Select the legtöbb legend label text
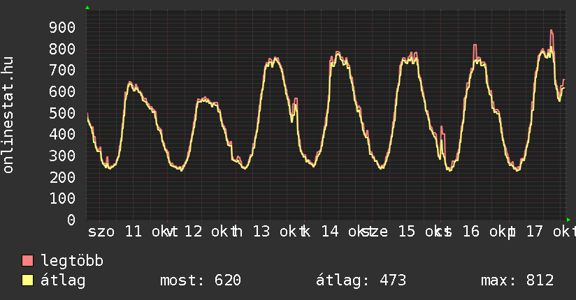The image size is (576, 300). (x=72, y=262)
